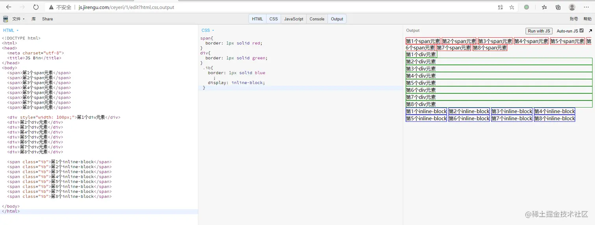Expand the HTML panel language dropdown

pyautogui.click(x=11, y=30)
